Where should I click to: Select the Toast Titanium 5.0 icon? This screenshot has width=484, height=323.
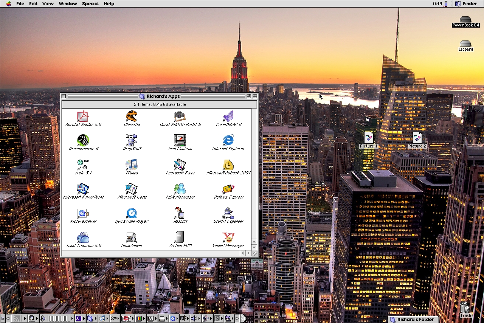[83, 237]
